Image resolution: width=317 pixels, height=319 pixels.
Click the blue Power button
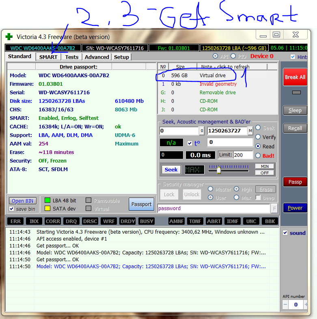click(295, 208)
